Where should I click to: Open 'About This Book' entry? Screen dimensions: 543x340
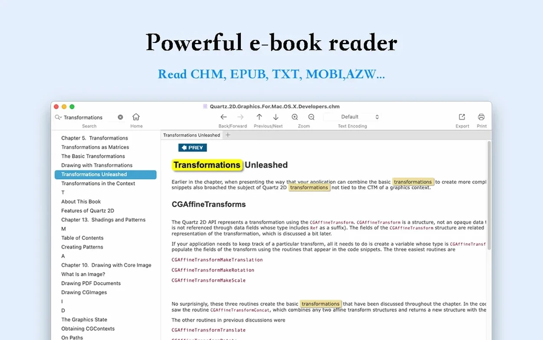(x=81, y=202)
